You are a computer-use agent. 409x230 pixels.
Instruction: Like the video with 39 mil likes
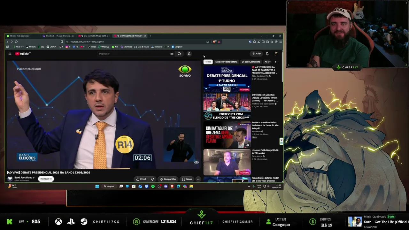coord(141,179)
